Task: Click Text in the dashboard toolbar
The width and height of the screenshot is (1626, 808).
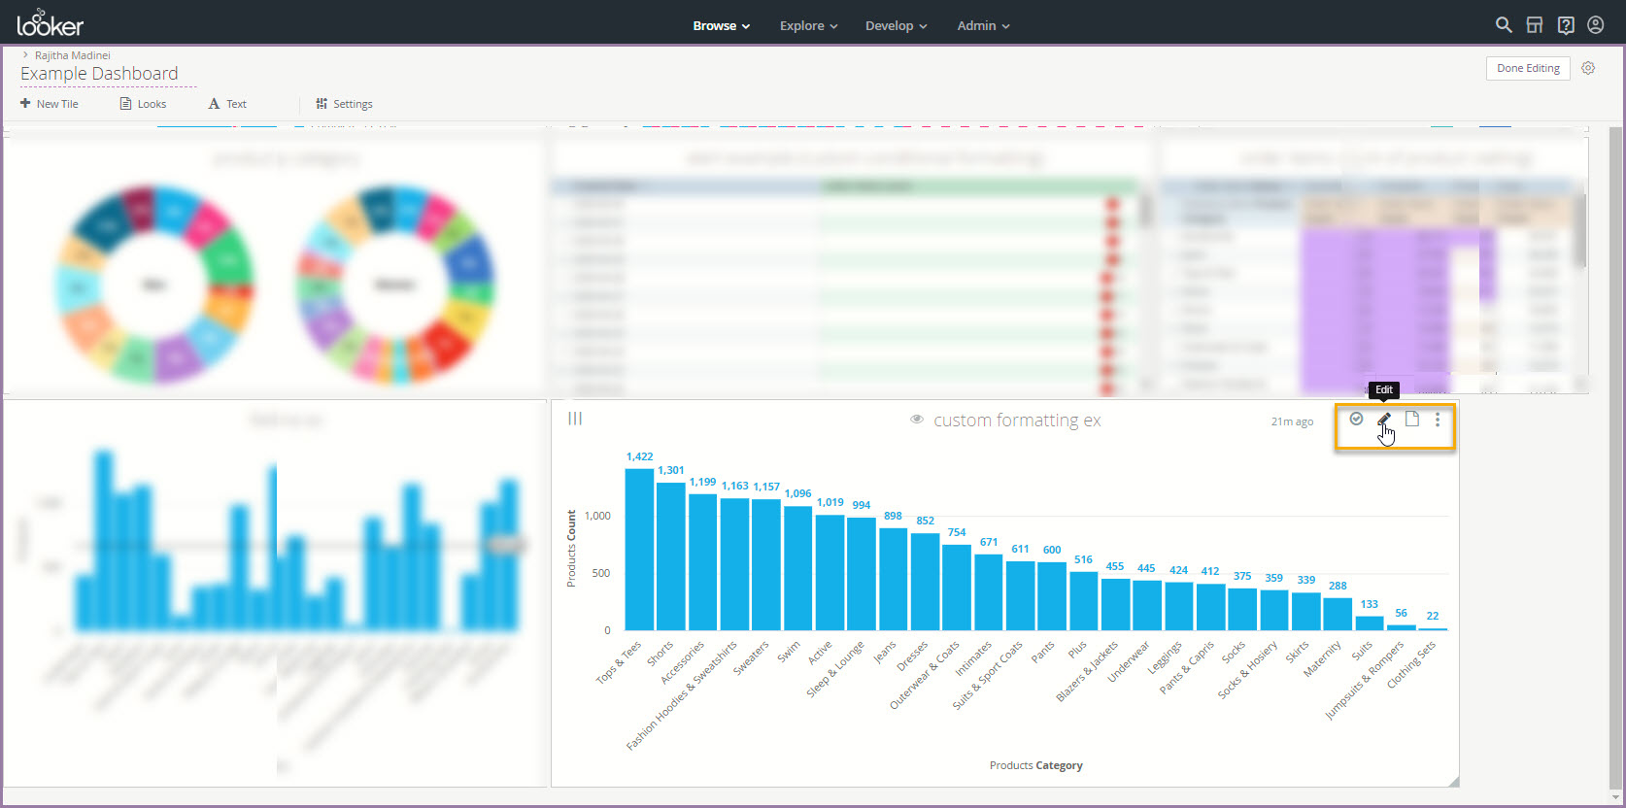Action: point(227,104)
